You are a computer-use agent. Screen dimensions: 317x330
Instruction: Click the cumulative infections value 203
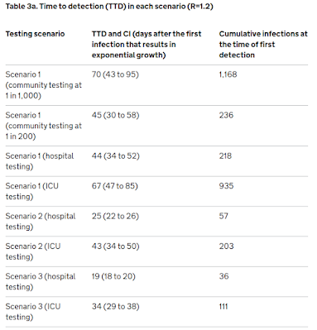pyautogui.click(x=226, y=246)
